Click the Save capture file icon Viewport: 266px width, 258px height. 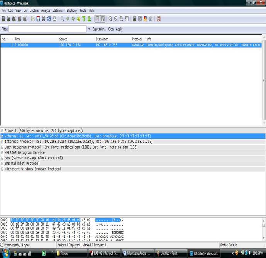[38, 19]
